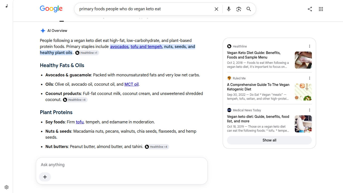The width and height of the screenshot is (343, 193).
Task: Open the tofu link under Soy foods
Action: 80,122
